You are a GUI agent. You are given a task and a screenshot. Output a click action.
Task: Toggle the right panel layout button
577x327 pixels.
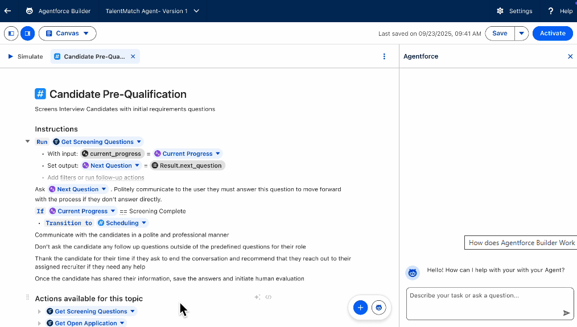[x=28, y=34]
